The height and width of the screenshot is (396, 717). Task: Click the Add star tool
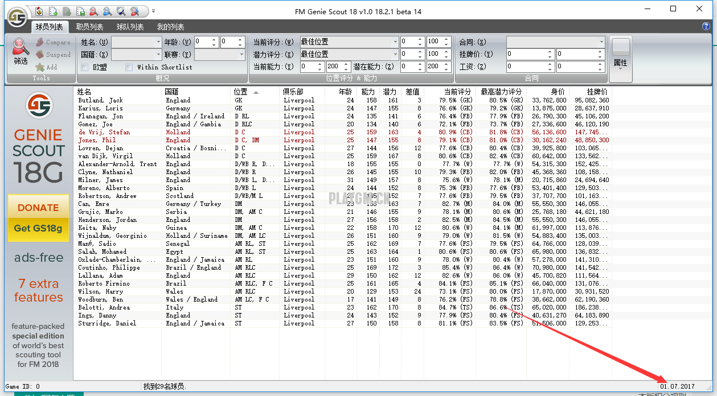tap(46, 67)
